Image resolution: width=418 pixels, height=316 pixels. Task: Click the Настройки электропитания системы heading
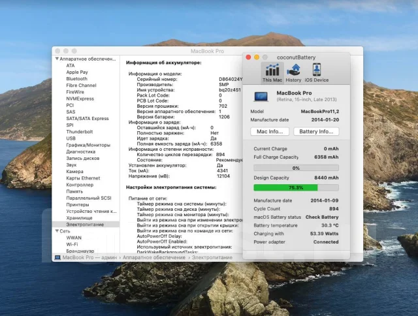click(x=171, y=187)
